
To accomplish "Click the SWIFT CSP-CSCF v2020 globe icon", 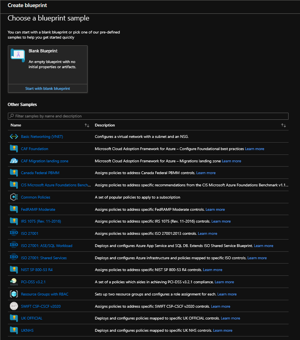I will click(x=14, y=306).
